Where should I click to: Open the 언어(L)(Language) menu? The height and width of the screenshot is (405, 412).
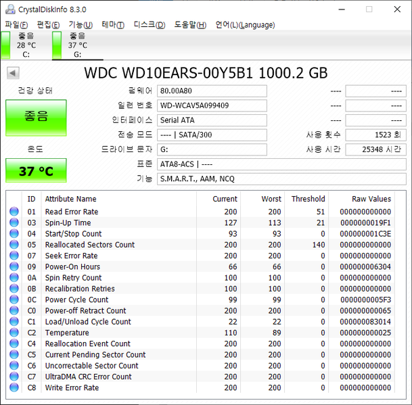coord(245,25)
